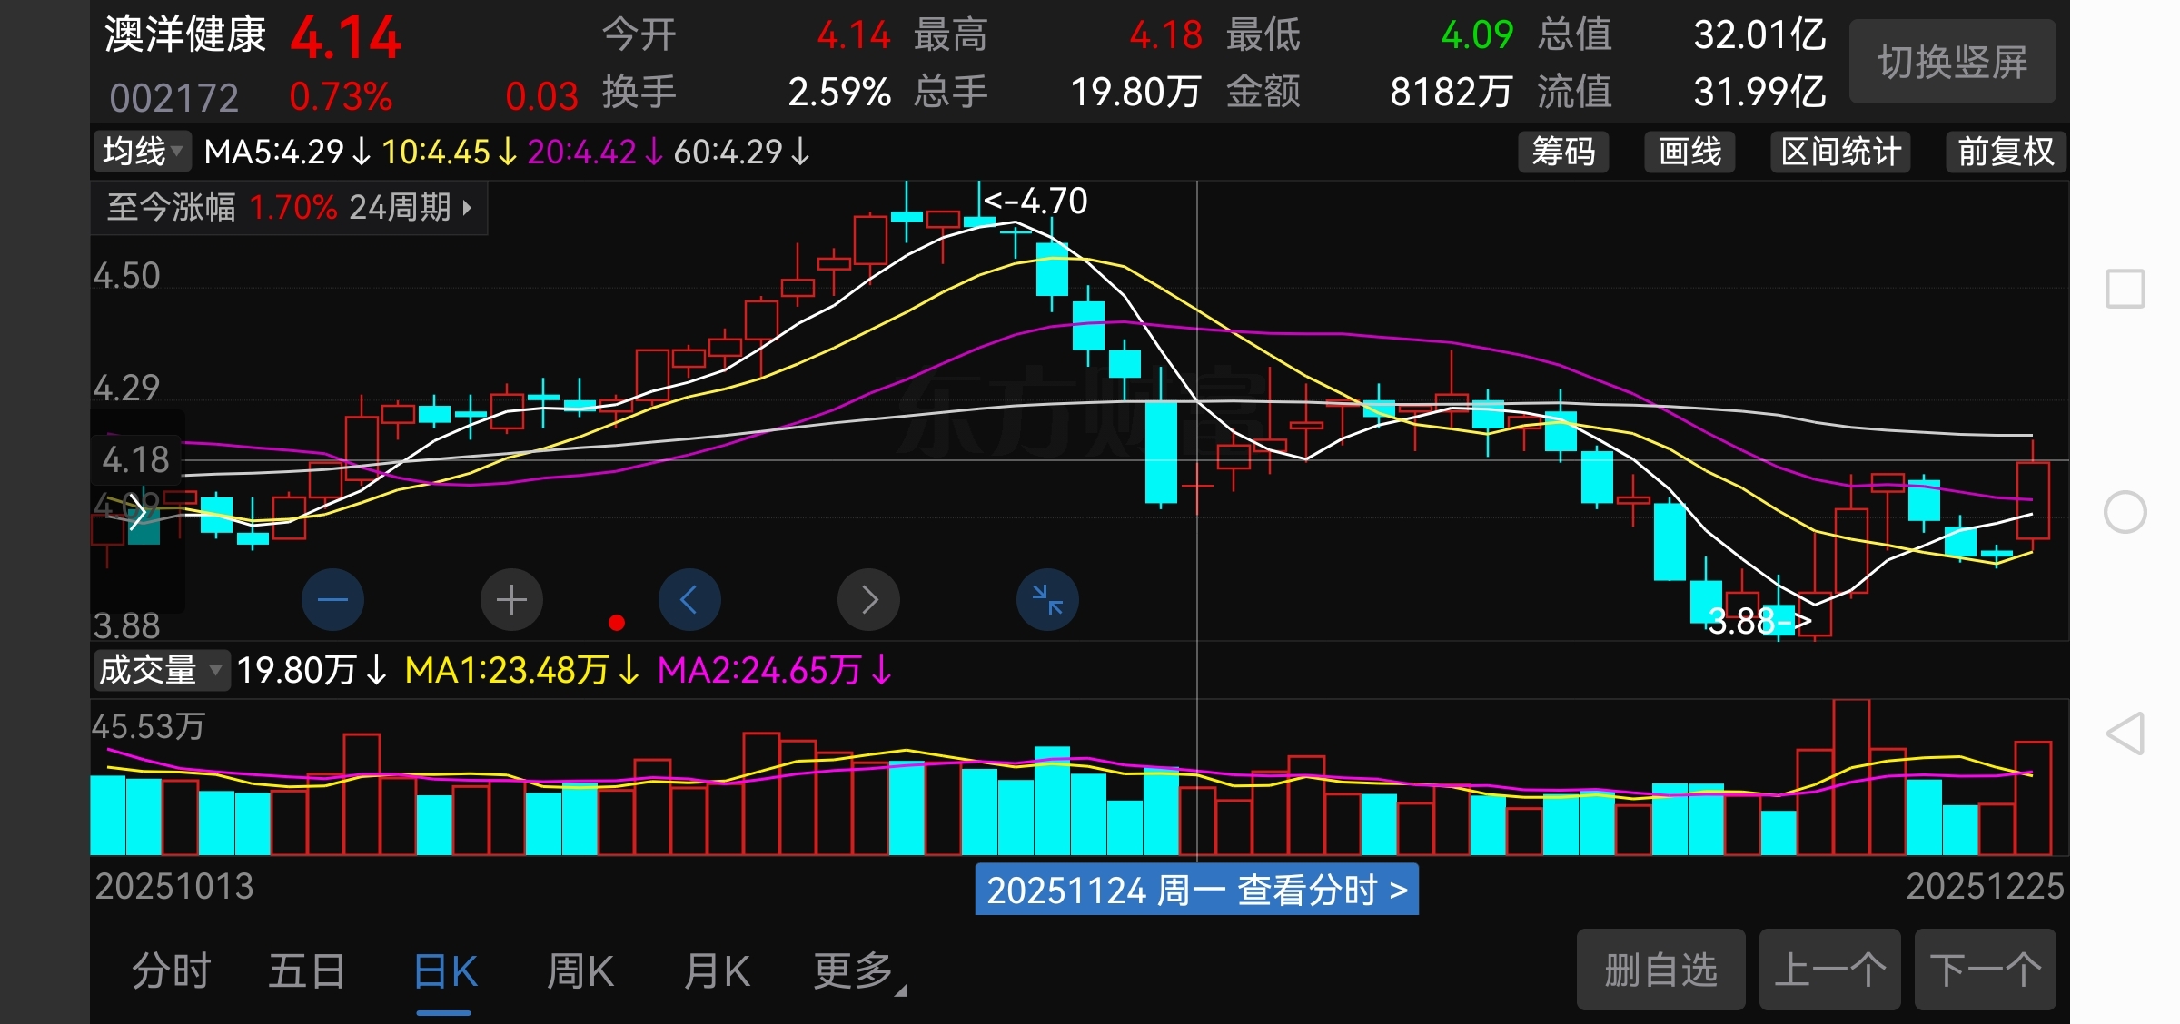Toggle 区间统计 range statistics
The image size is (2180, 1024).
[x=1840, y=152]
